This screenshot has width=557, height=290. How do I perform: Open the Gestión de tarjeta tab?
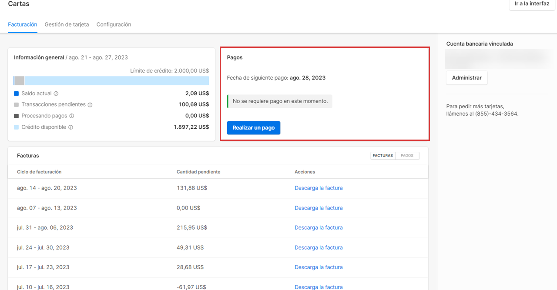67,25
